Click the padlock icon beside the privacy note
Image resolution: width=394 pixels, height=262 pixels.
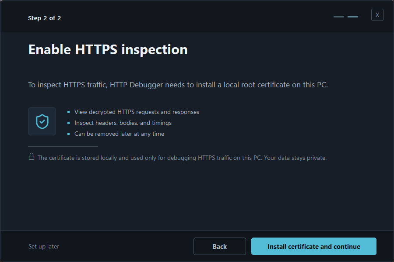[x=32, y=156]
